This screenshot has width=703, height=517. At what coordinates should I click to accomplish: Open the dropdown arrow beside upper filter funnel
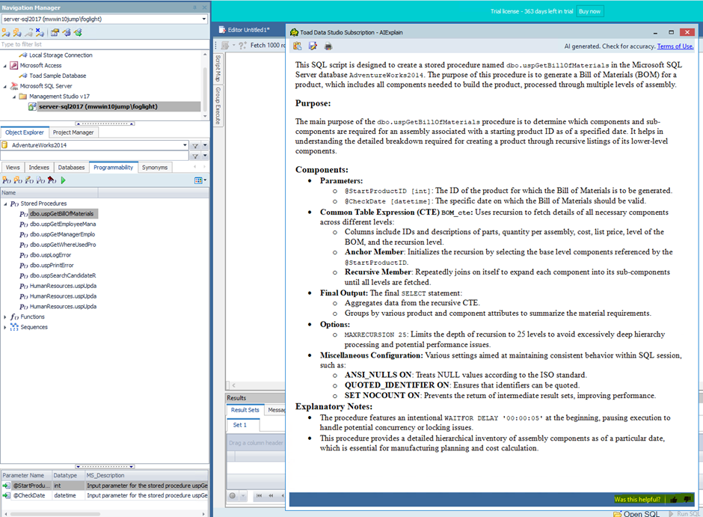click(x=205, y=145)
